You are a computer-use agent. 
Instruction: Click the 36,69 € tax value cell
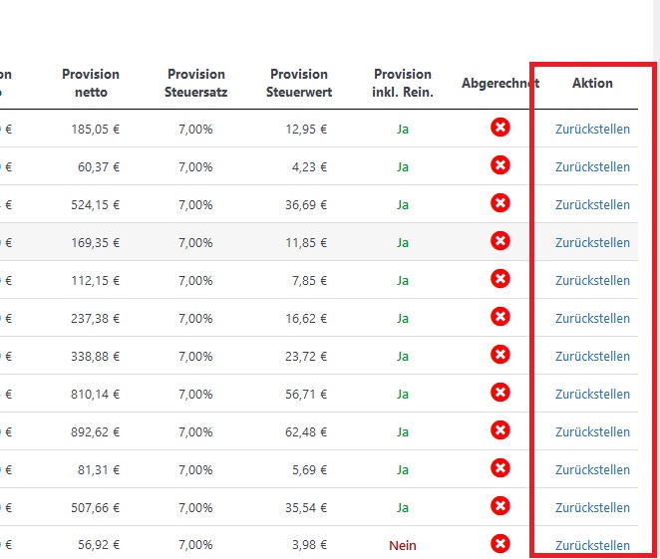[306, 205]
